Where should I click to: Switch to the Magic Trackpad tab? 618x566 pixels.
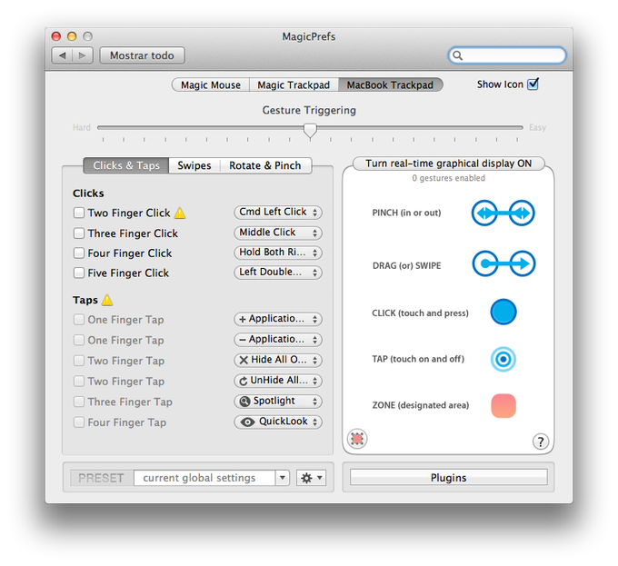click(x=294, y=84)
